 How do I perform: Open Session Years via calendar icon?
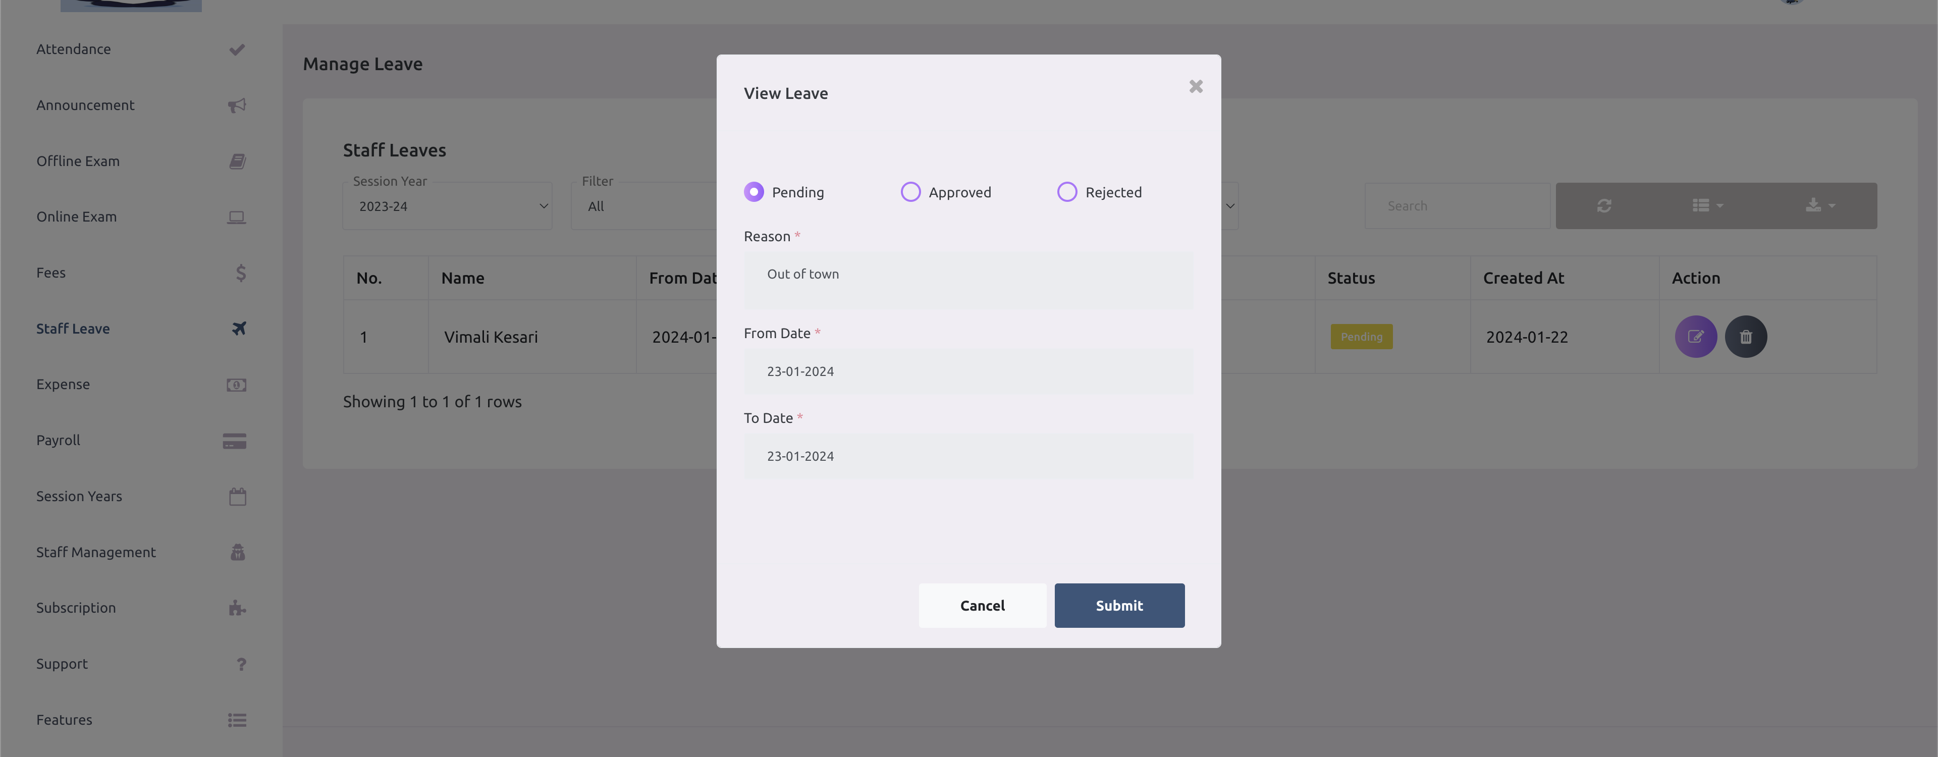[x=237, y=496]
